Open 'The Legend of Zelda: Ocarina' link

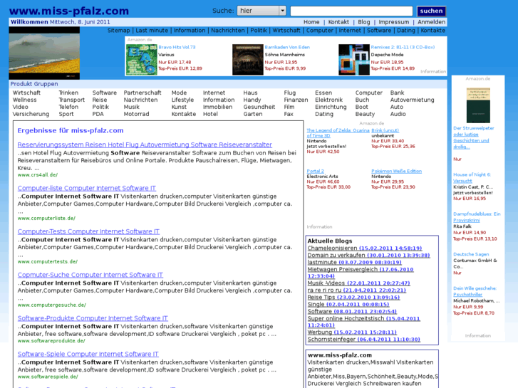[x=338, y=132]
